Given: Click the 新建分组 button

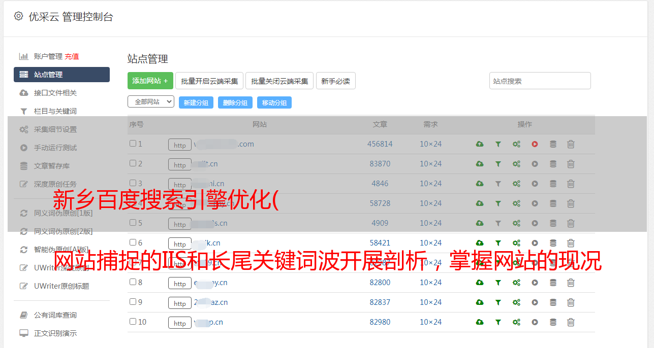Looking at the screenshot, I should coord(196,102).
